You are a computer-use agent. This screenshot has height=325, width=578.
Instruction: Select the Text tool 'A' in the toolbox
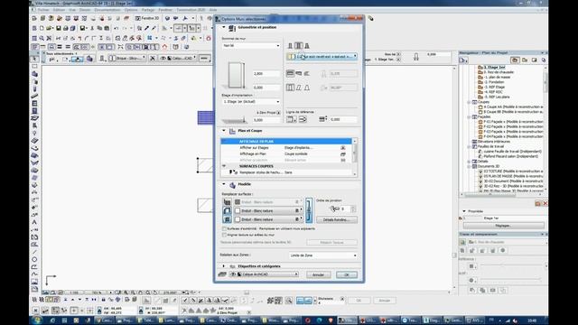[x=34, y=222]
